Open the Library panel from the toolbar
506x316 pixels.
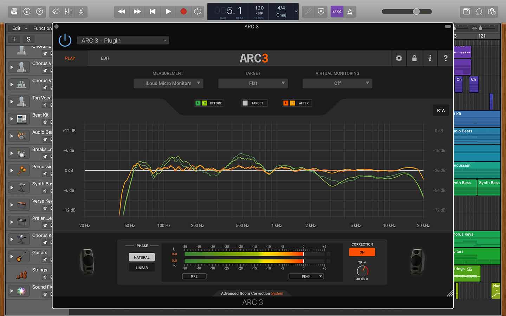(14, 12)
